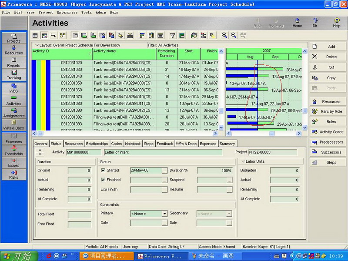Zoom in on the timescale
This screenshot has width=348, height=261.
pyautogui.click(x=224, y=36)
